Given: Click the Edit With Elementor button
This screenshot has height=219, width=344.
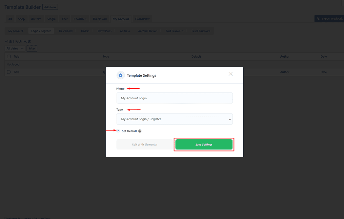Looking at the screenshot, I should pyautogui.click(x=145, y=144).
